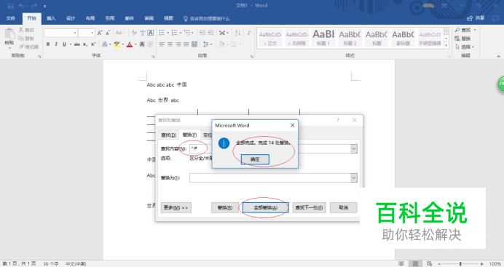Open the font size dropdown

(92, 33)
